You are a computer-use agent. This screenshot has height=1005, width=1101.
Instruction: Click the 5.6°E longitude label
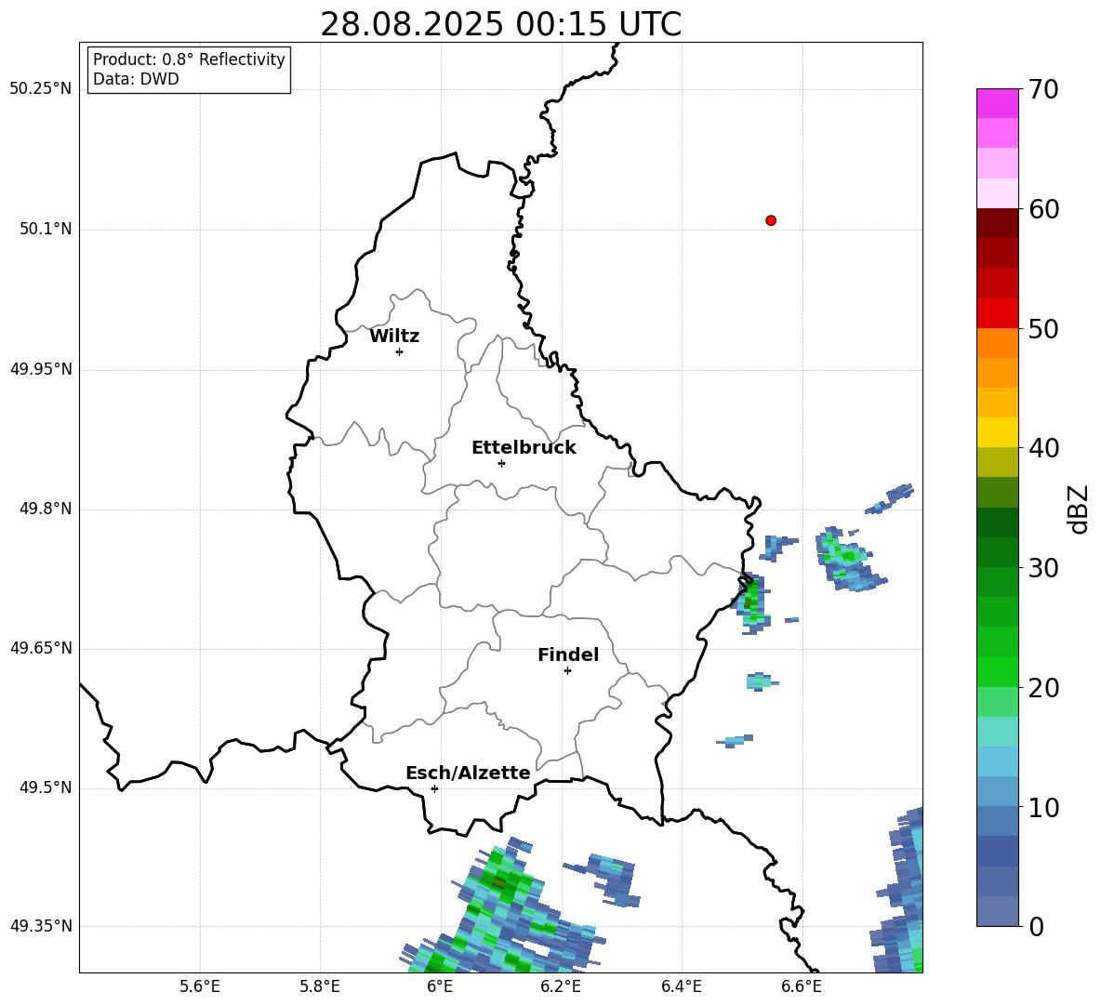[200, 986]
